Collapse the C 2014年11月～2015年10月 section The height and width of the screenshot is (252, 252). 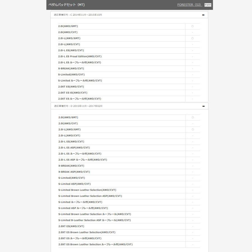coord(203,15)
